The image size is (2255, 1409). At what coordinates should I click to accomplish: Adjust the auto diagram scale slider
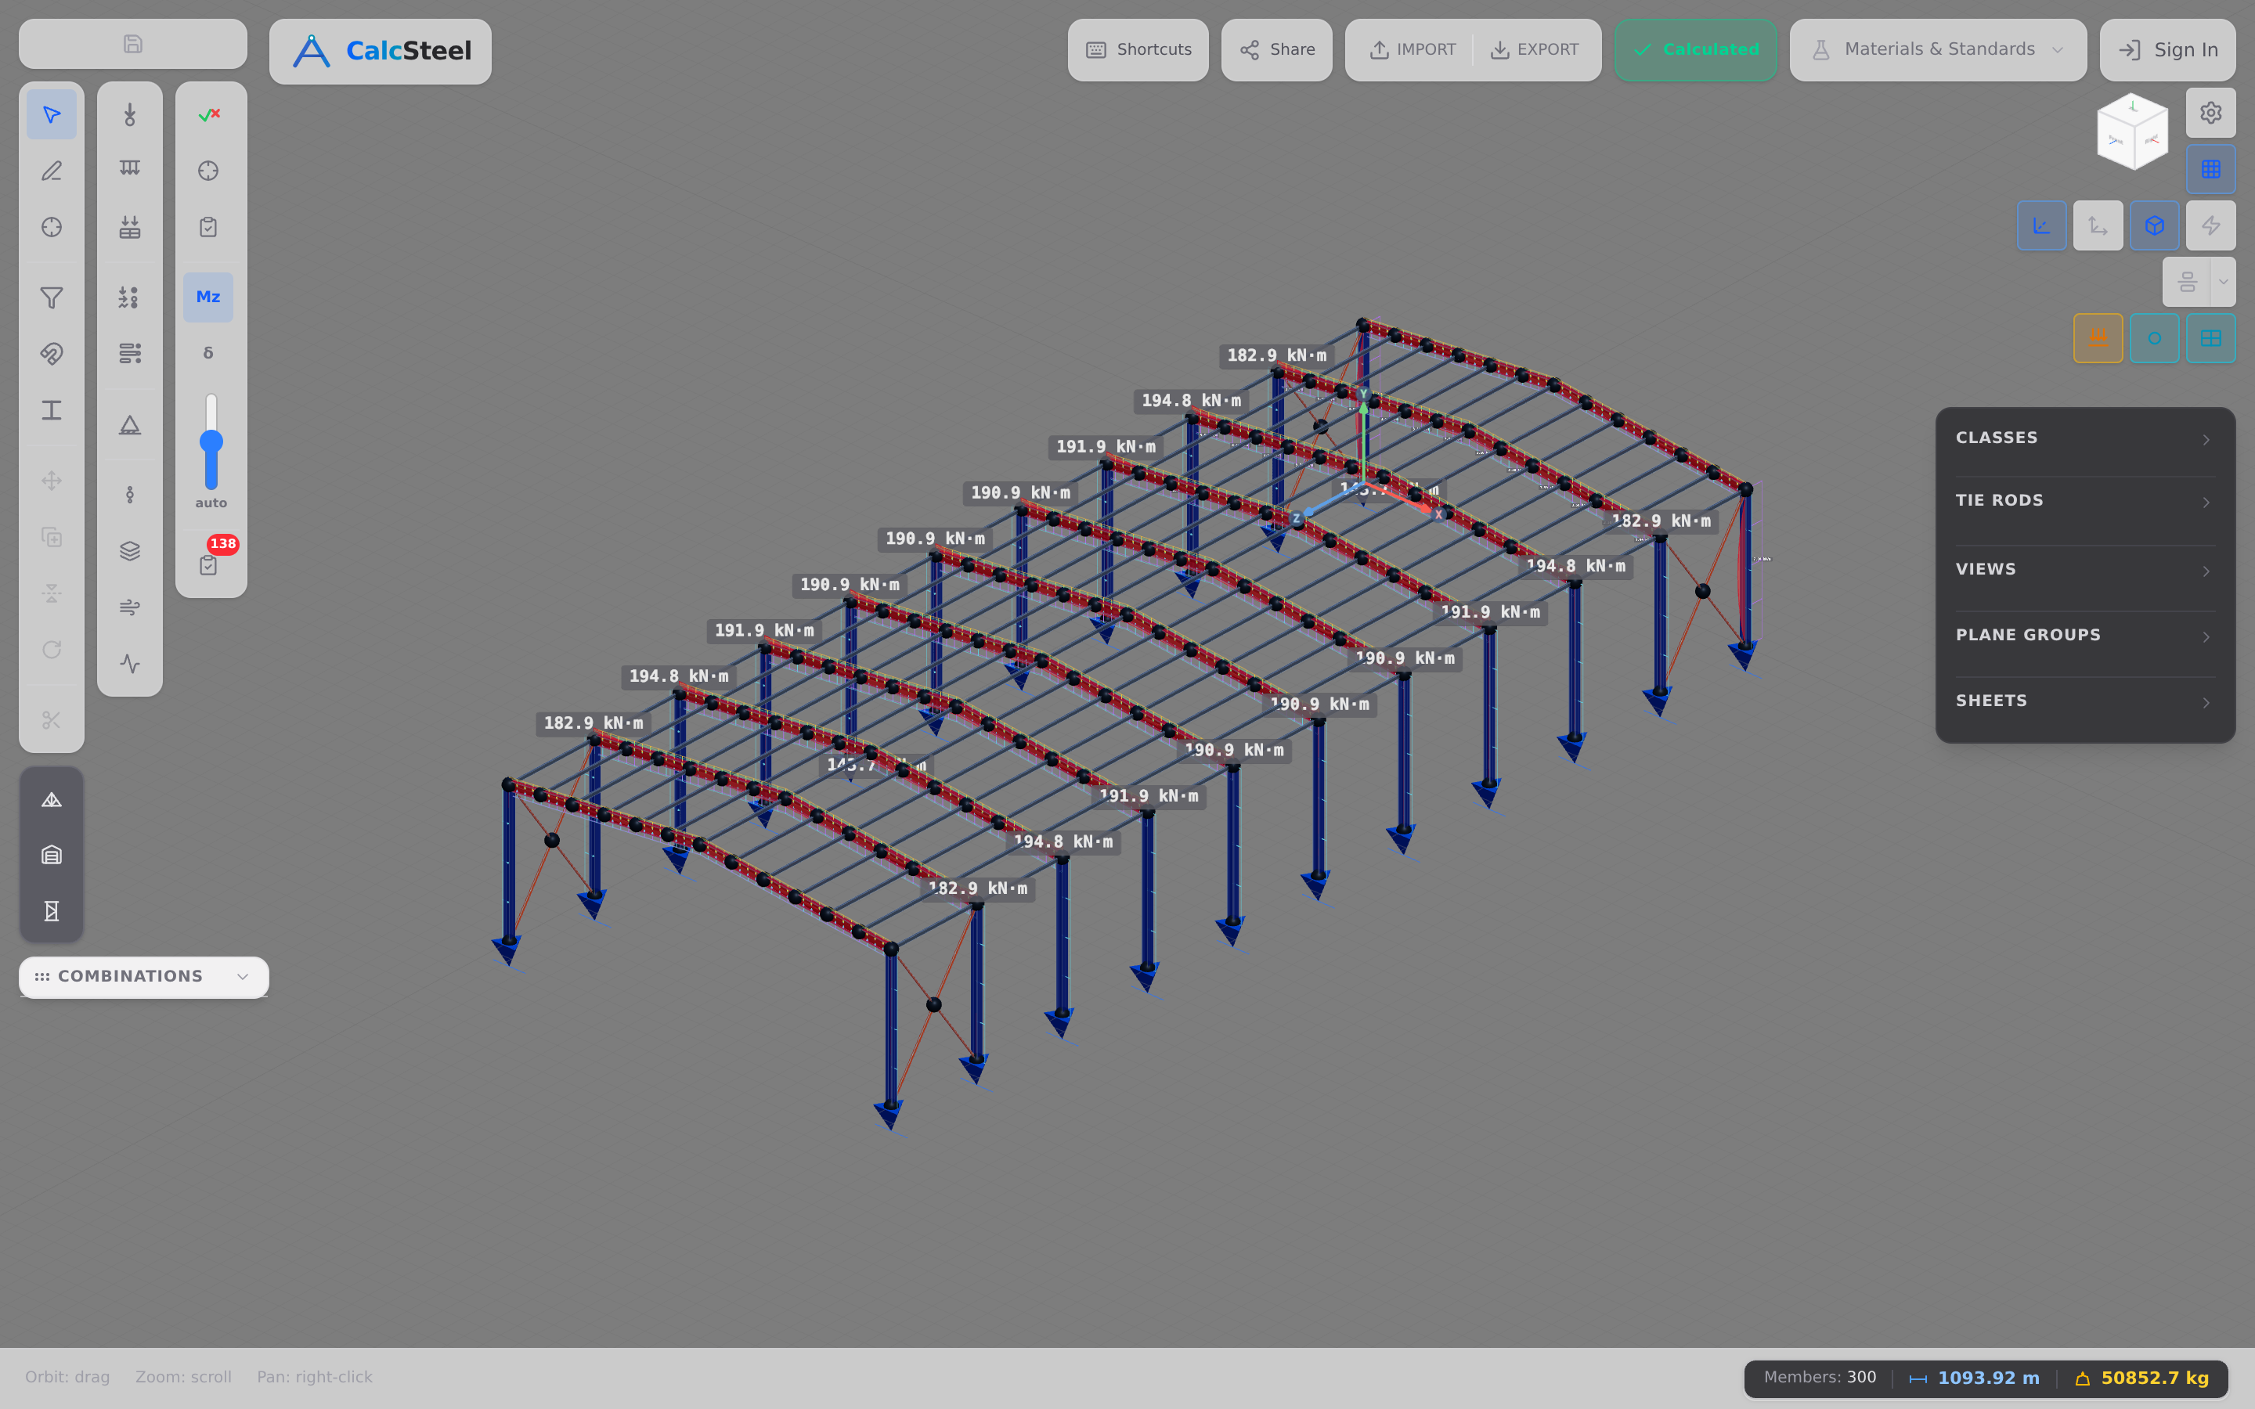211,441
